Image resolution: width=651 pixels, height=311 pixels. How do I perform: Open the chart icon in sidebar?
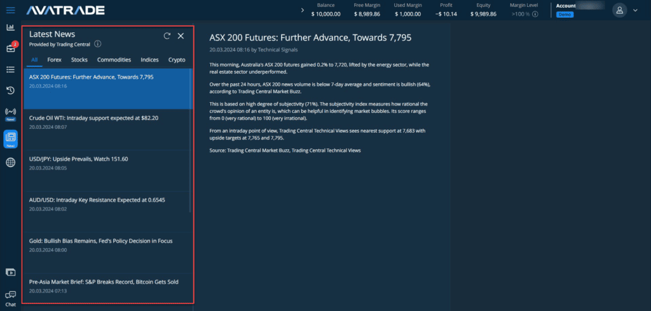click(x=10, y=28)
